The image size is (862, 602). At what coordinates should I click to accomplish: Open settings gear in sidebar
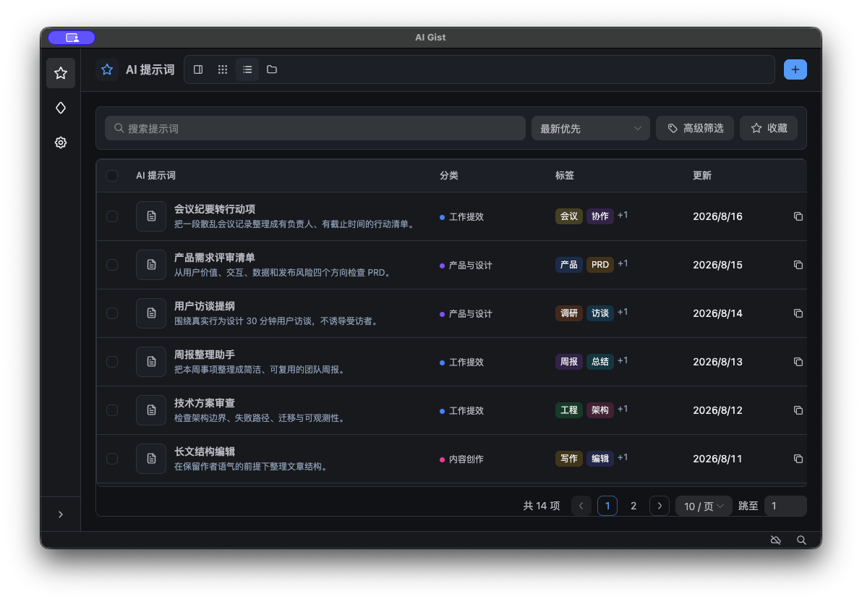pos(61,143)
